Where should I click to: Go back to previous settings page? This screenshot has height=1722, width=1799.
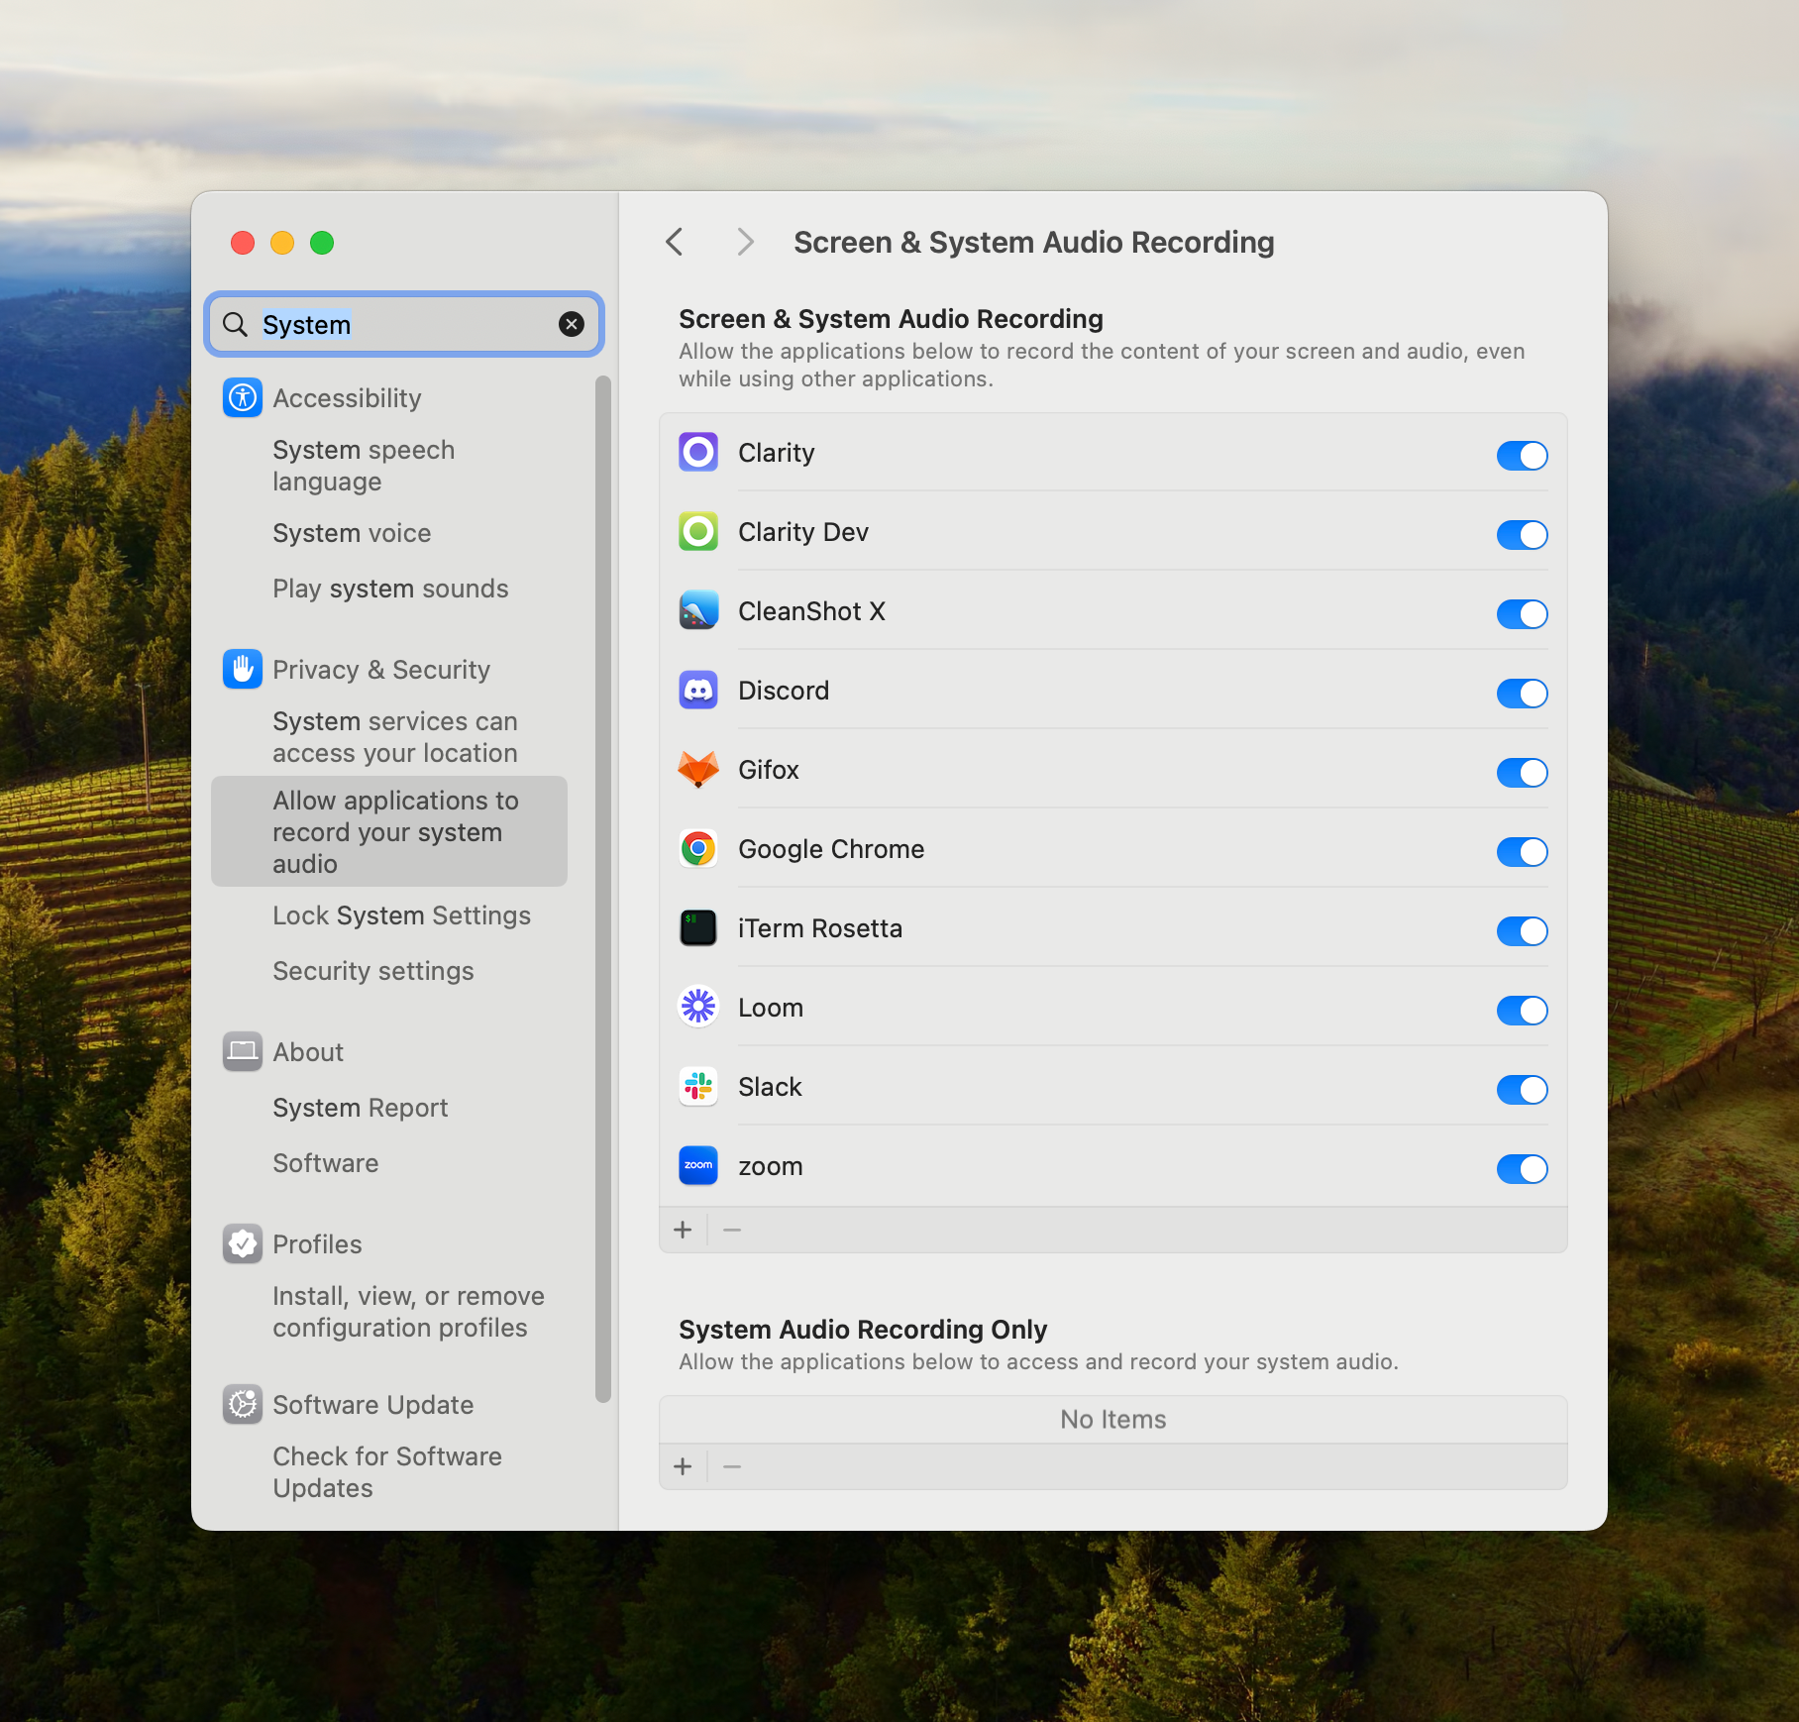(675, 242)
